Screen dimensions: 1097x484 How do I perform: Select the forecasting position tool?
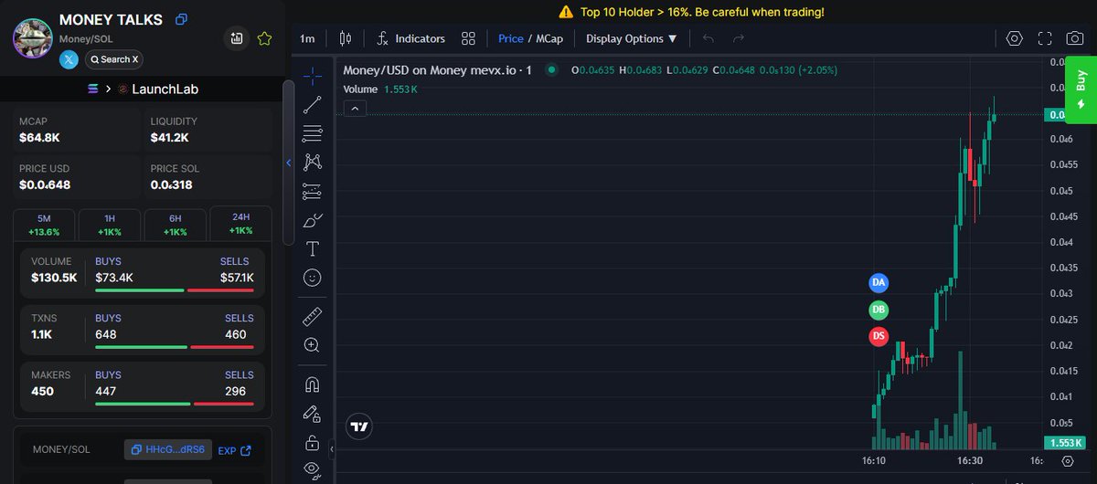pos(313,192)
